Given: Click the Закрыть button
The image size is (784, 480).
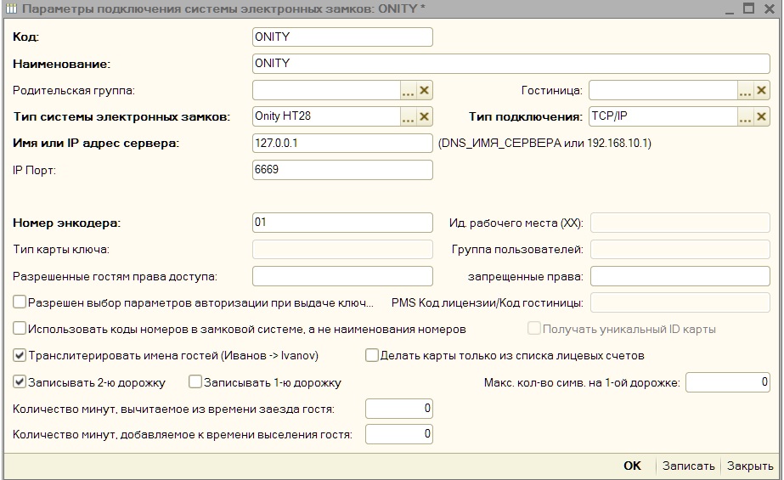Looking at the screenshot, I should pyautogui.click(x=750, y=466).
